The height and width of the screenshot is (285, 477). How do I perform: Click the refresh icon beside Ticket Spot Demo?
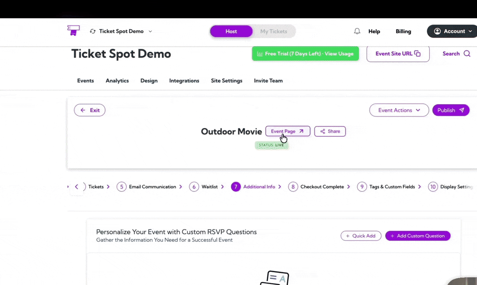click(92, 31)
